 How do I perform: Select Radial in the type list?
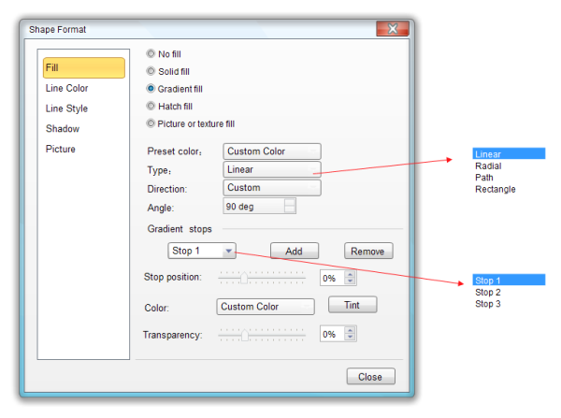[x=488, y=166]
